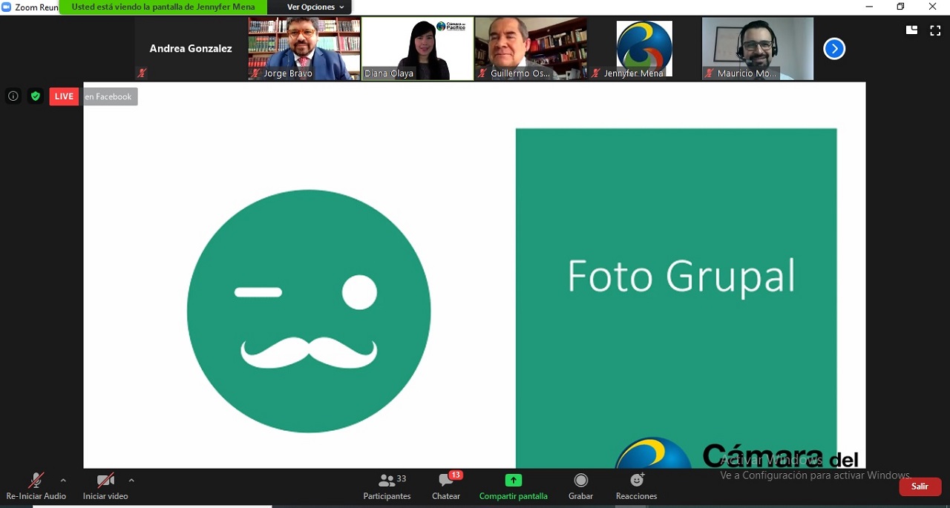
Task: Select Mauricio's video thumbnail
Action: point(758,49)
